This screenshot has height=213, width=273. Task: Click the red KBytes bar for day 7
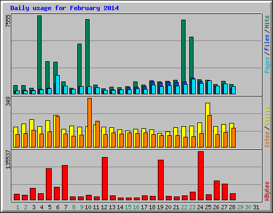coord(65,183)
